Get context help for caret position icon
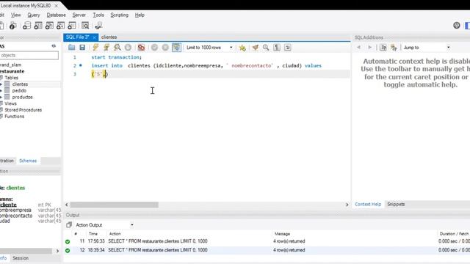470x264 pixels. coord(383,47)
